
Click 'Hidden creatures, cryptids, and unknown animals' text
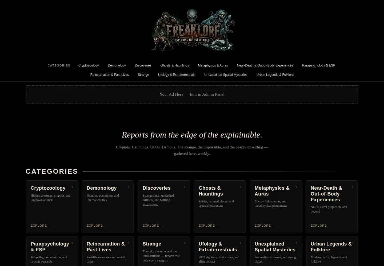click(51, 198)
